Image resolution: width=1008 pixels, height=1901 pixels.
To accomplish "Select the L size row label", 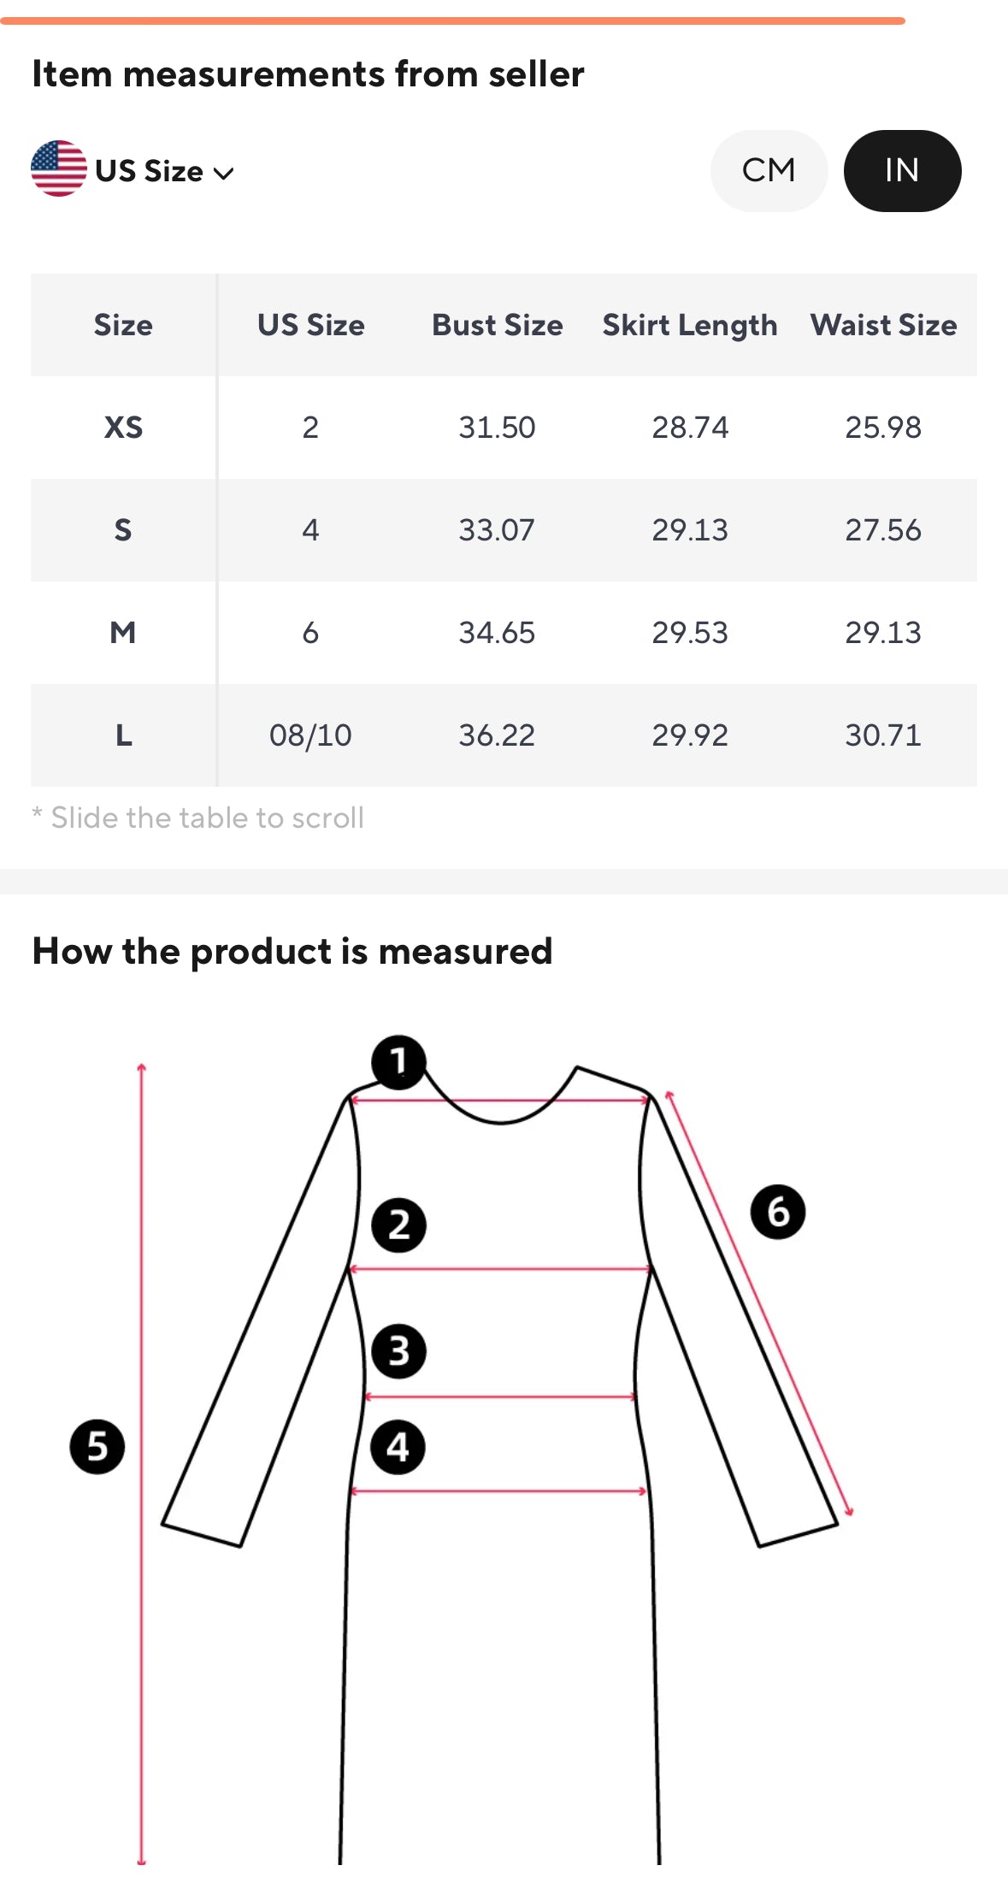I will tap(123, 735).
